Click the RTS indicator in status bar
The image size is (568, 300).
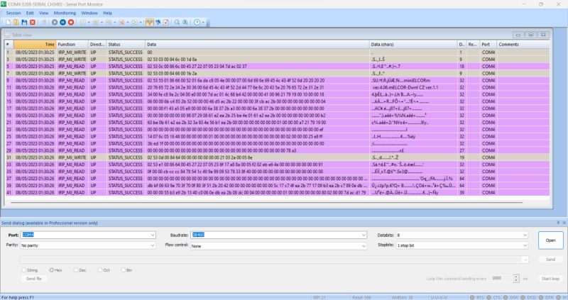pos(476,297)
